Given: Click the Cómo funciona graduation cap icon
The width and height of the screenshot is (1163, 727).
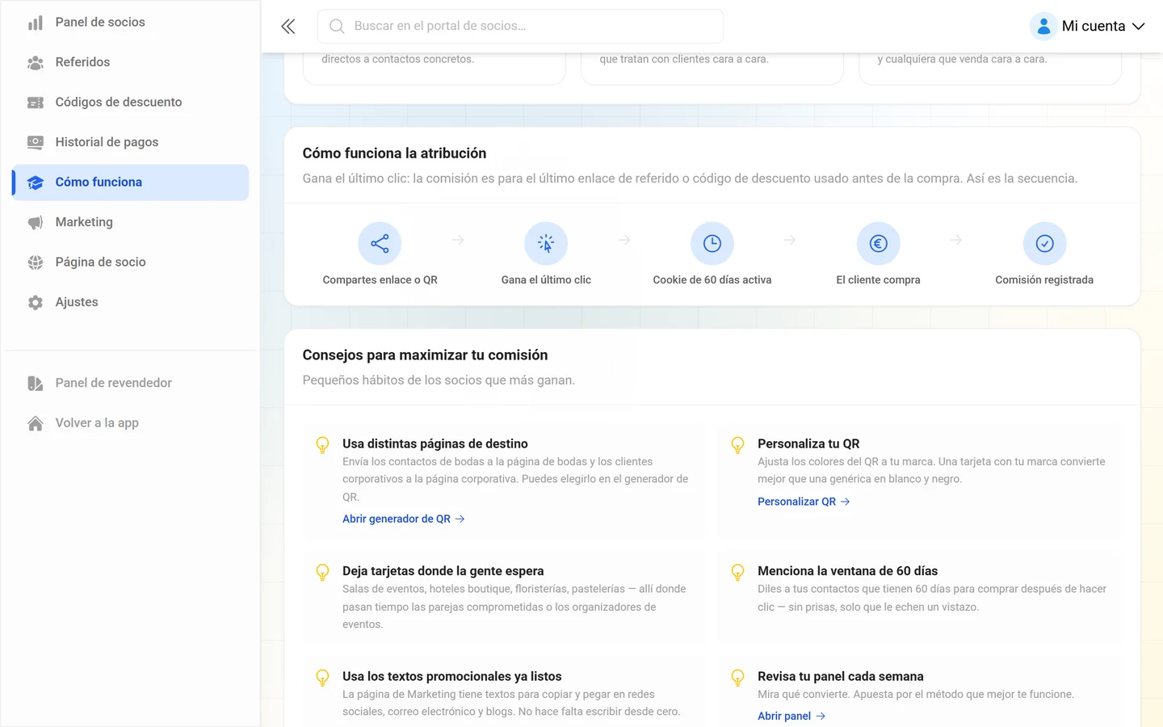Looking at the screenshot, I should click(x=36, y=183).
